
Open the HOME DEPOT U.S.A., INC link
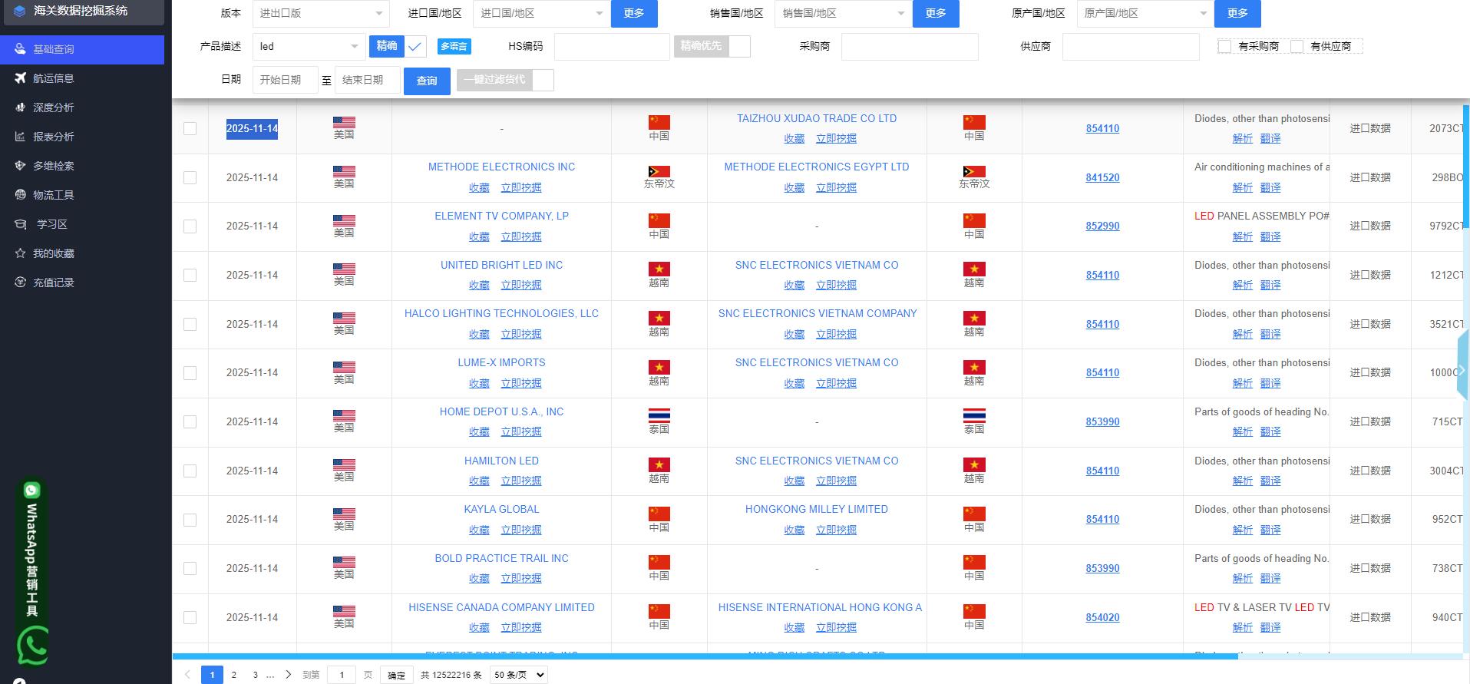[501, 411]
